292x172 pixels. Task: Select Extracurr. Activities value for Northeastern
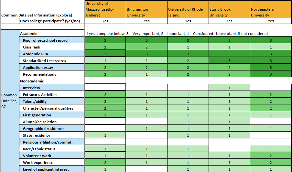coord(271,94)
